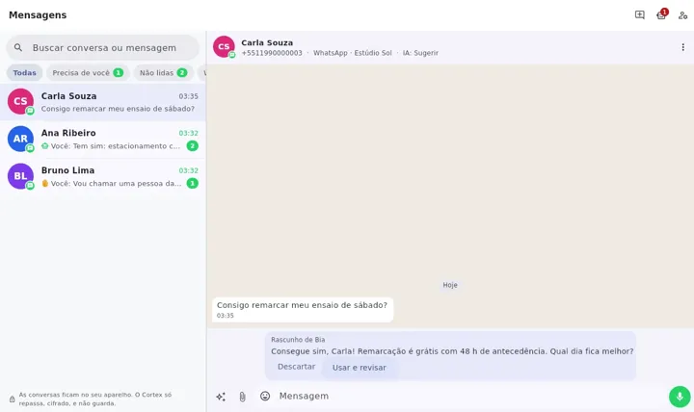
Task: Click the 03:35 timestamp on Carla Souza's row
Action: click(188, 96)
